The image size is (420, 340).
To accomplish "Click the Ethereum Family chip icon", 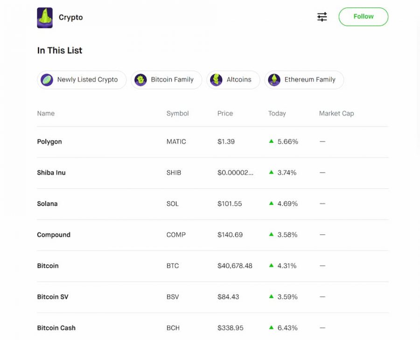I will point(274,80).
